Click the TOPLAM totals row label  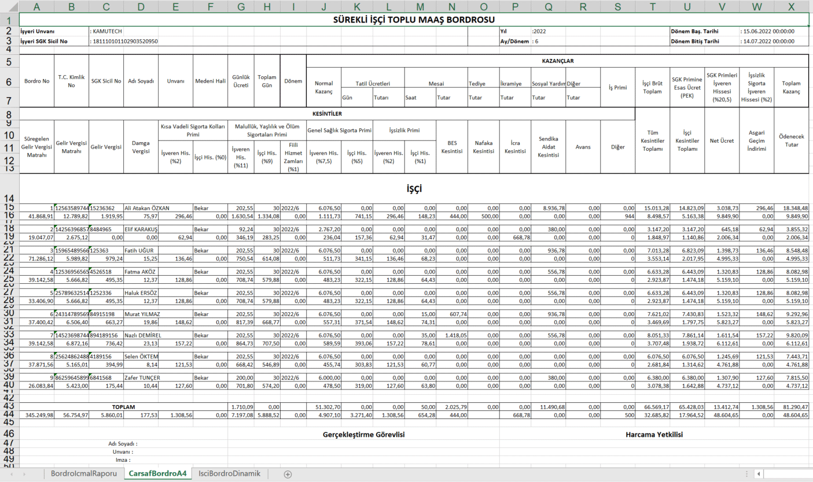(124, 407)
